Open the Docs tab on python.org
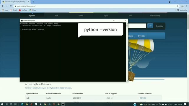Screen dimensions: 189x106 81,16
